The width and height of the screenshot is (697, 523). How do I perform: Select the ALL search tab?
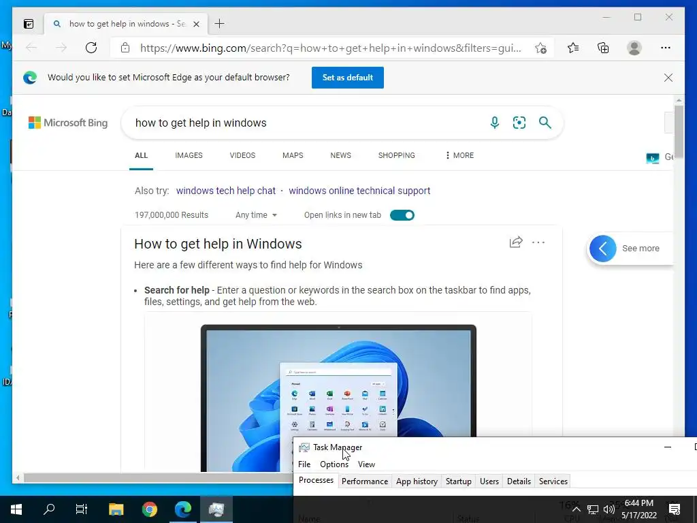(141, 155)
